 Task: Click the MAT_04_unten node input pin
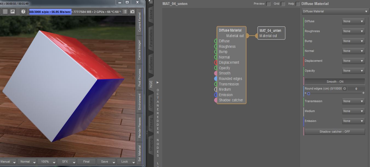[x=257, y=35]
